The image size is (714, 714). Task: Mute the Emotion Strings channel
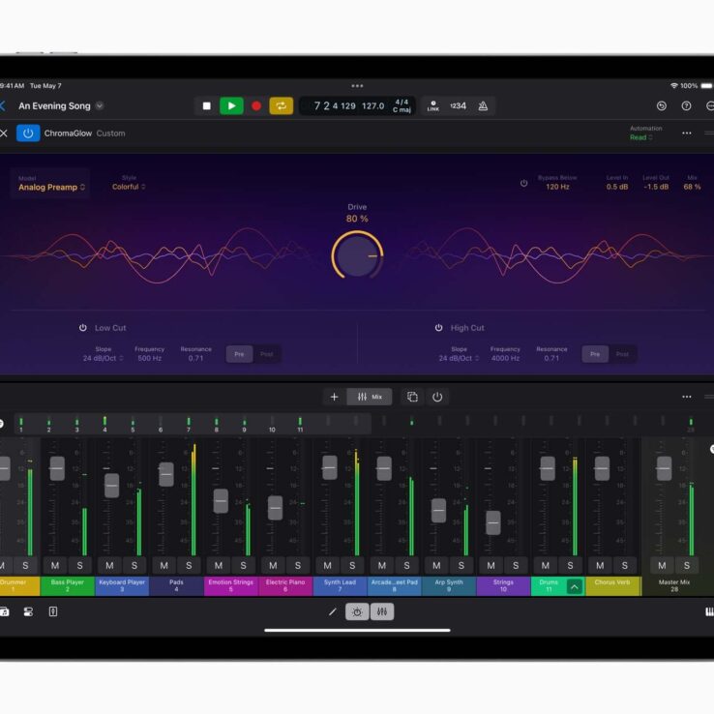[x=219, y=566]
